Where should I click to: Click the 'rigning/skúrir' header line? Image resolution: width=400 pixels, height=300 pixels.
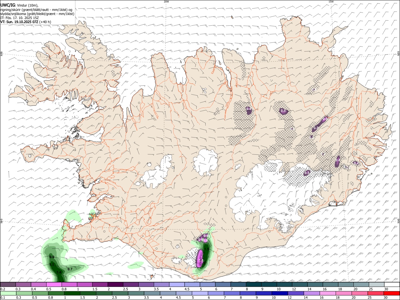tap(36, 10)
